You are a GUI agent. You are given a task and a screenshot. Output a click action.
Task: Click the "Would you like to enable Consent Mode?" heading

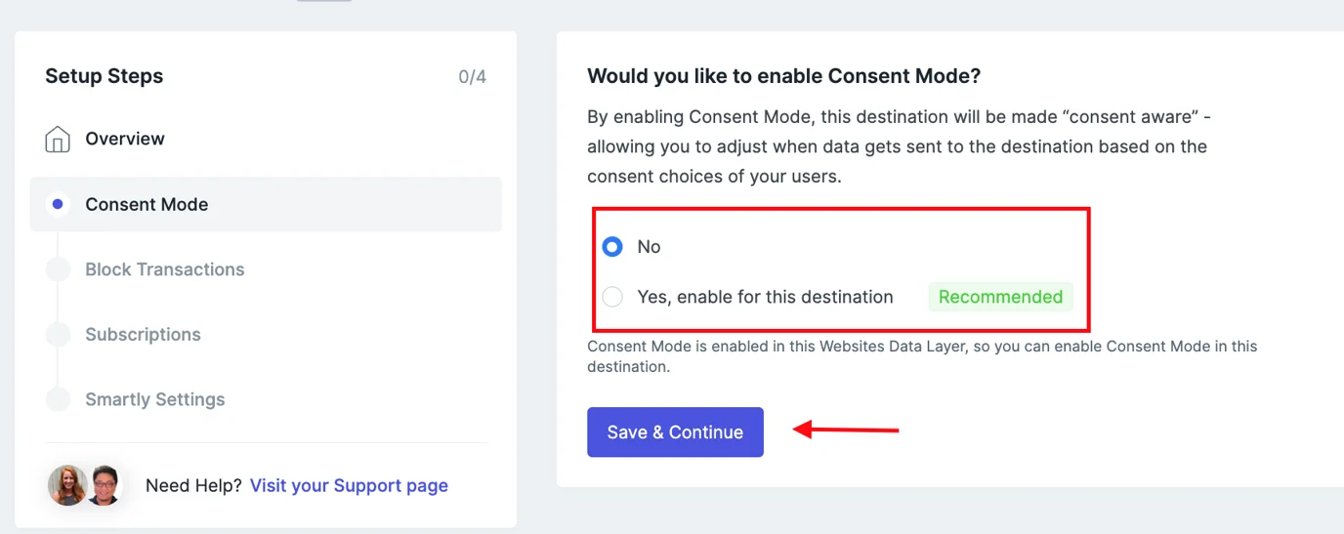pyautogui.click(x=783, y=76)
